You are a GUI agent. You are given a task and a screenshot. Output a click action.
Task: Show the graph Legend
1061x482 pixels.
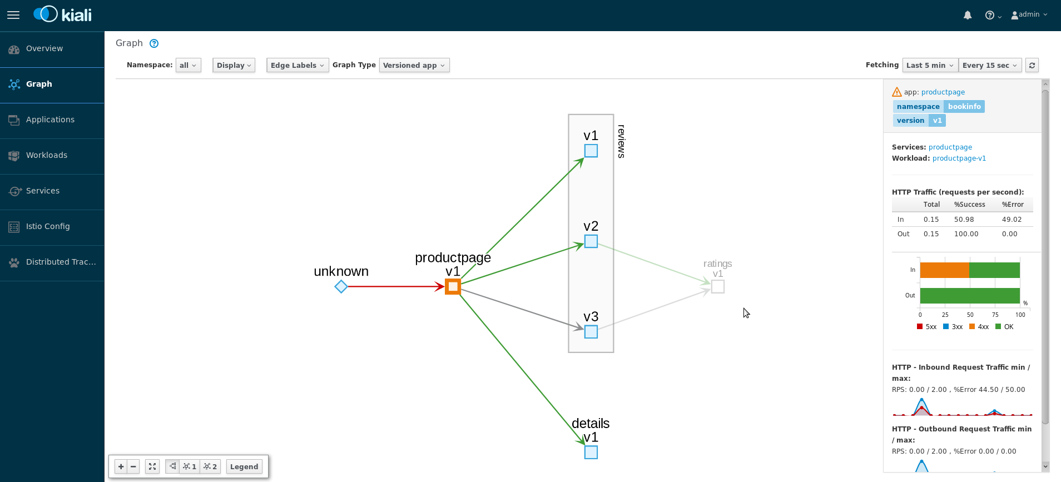click(244, 466)
